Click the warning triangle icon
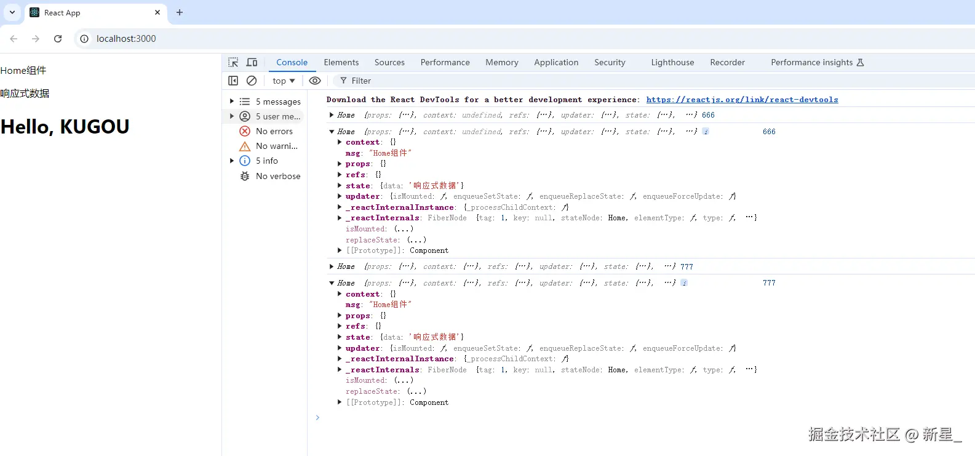 (x=245, y=146)
